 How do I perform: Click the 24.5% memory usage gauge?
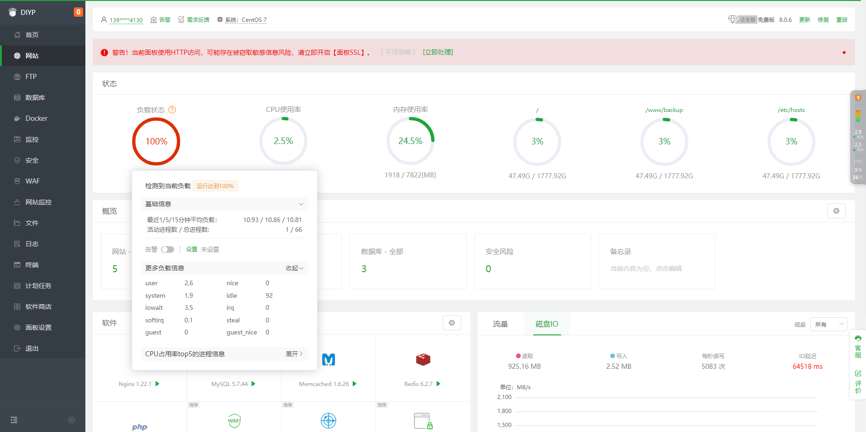410,141
